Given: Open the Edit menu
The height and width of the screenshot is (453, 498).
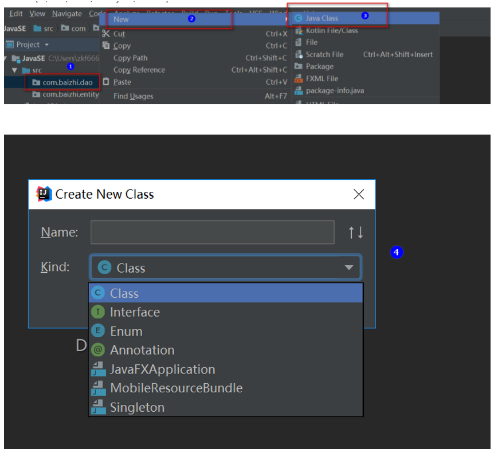Looking at the screenshot, I should tap(16, 14).
